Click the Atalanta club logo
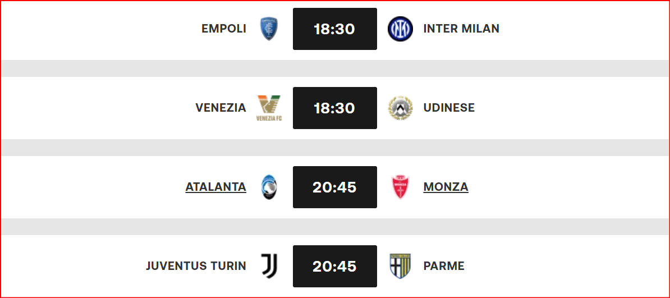The height and width of the screenshot is (298, 670). coord(269,187)
